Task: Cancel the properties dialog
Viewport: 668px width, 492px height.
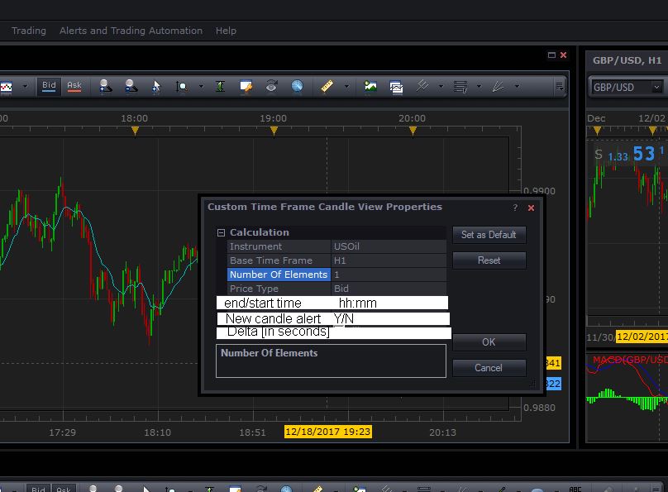Action: (x=489, y=368)
